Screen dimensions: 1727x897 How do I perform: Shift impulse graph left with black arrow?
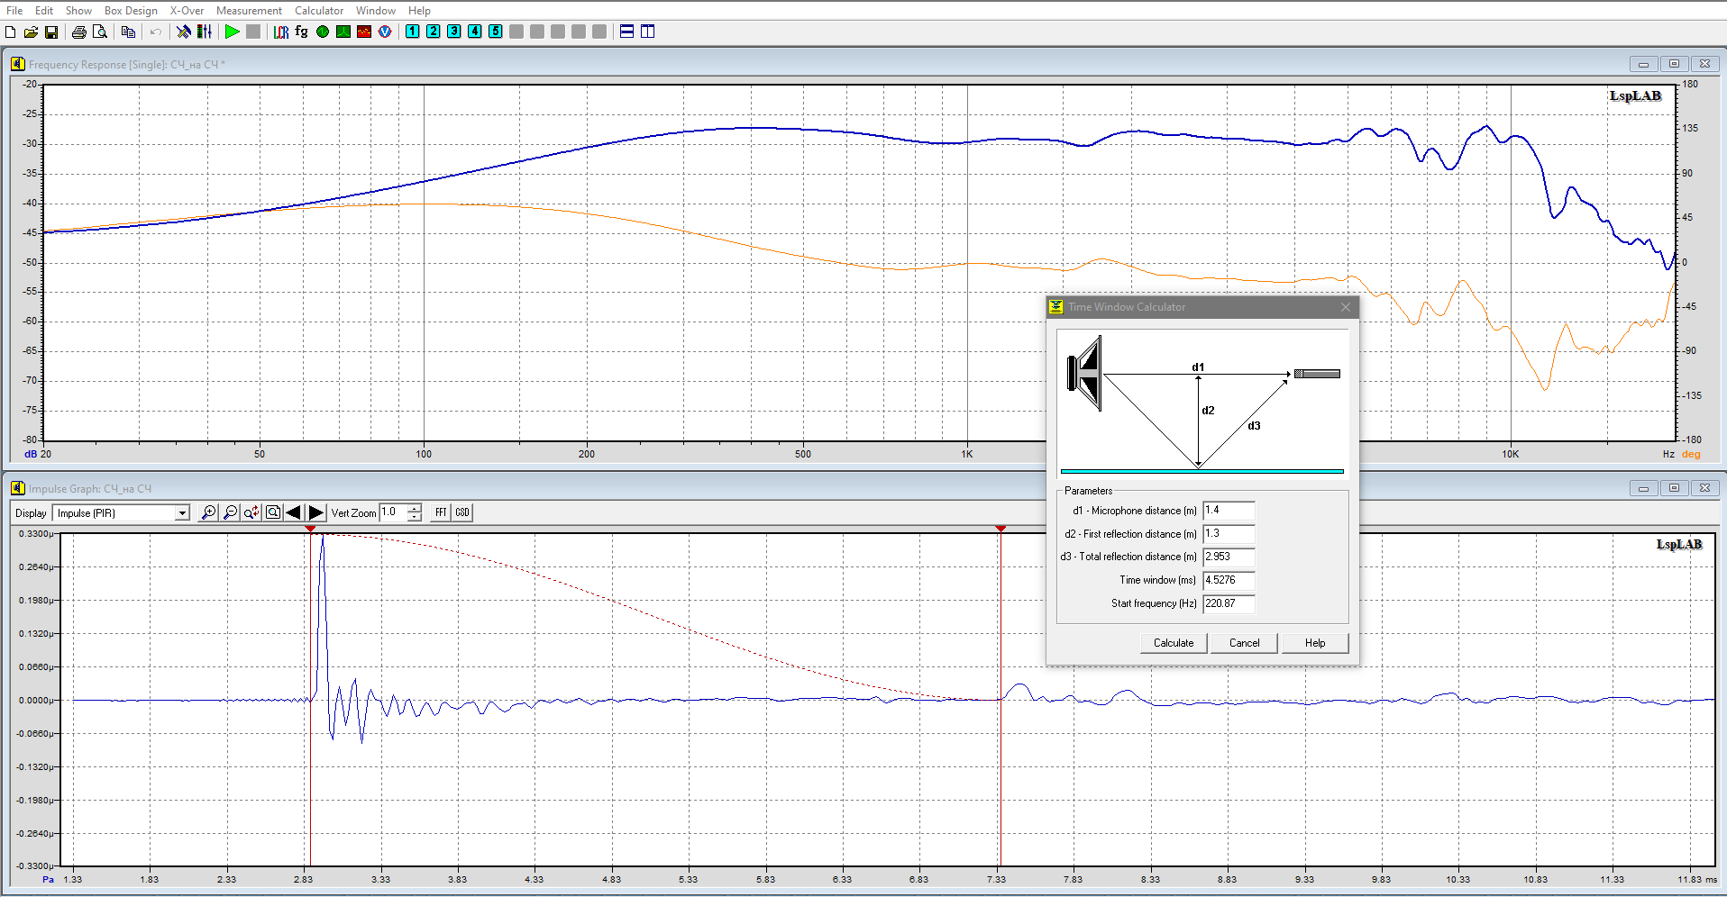pyautogui.click(x=294, y=512)
